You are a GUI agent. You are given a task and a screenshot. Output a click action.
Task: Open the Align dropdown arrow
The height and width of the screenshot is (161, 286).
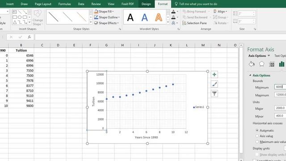click(227, 12)
